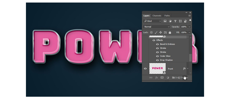Switch to the Paths tab
This screenshot has height=99, width=229.
(x=167, y=15)
